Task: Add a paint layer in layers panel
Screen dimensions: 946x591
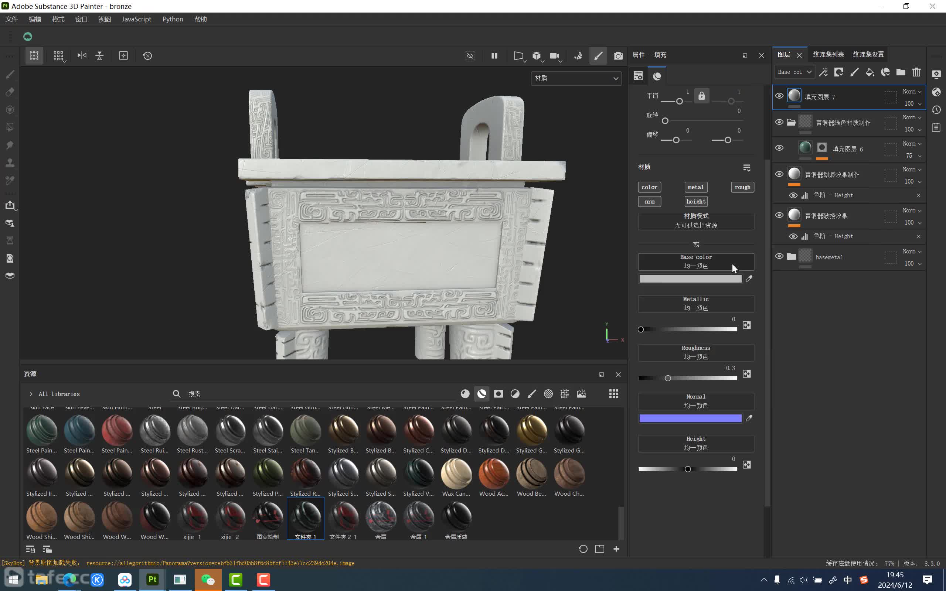Action: 854,72
